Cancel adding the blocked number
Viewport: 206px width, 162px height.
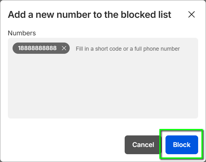tap(143, 145)
